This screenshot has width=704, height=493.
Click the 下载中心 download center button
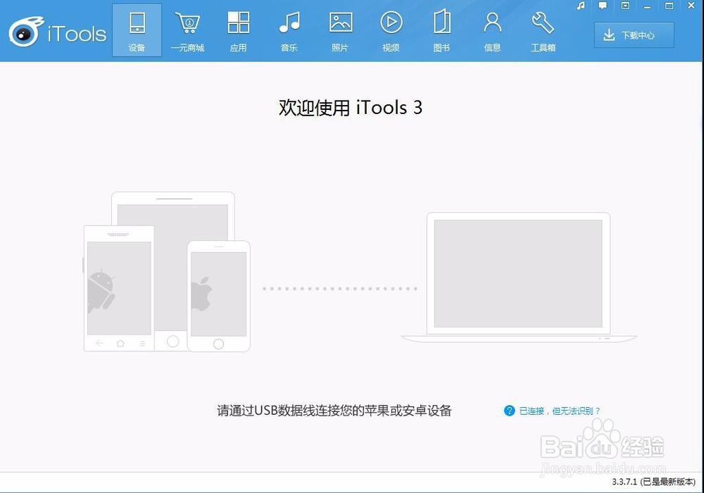tap(634, 35)
